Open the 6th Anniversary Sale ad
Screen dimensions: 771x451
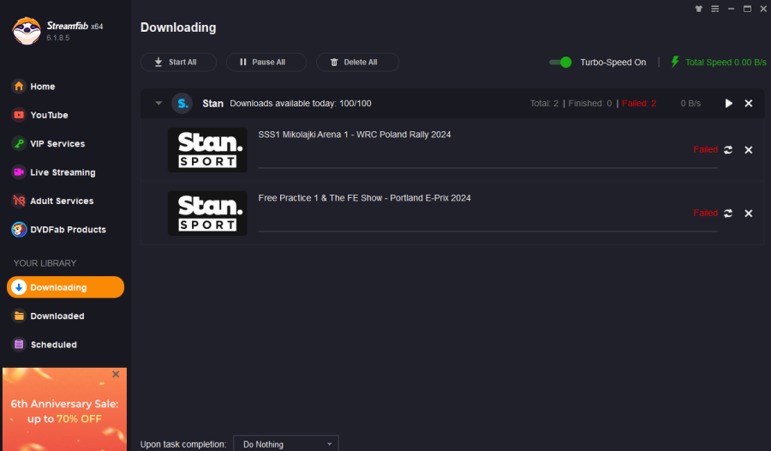[64, 411]
